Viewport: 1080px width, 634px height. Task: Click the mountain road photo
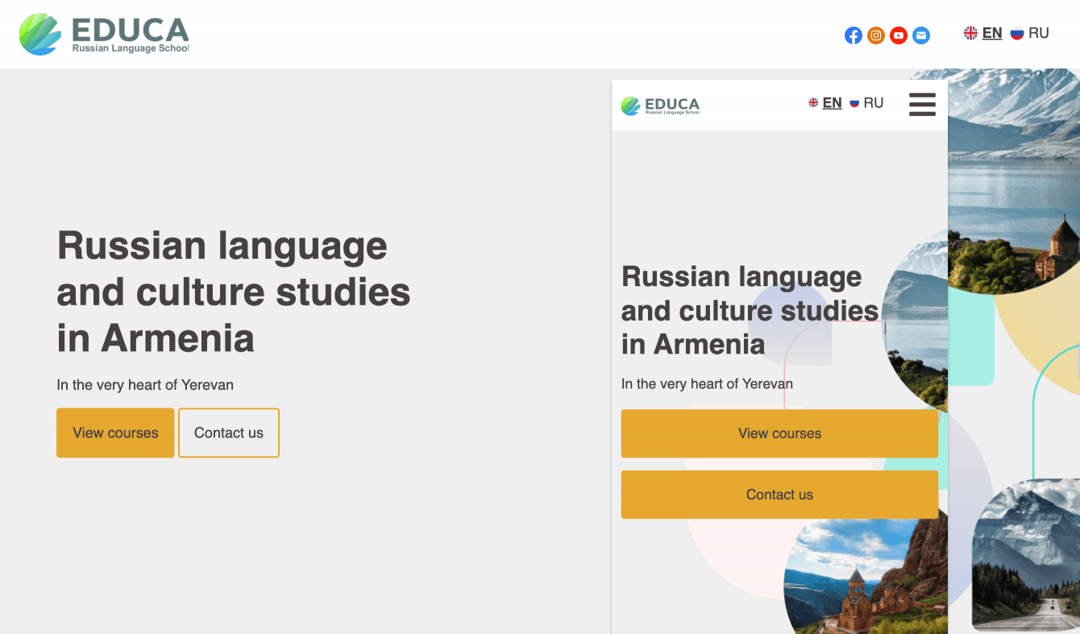pos(1028,556)
